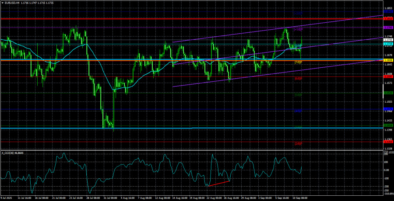Click the X_CCI indicator label

pos(9,152)
